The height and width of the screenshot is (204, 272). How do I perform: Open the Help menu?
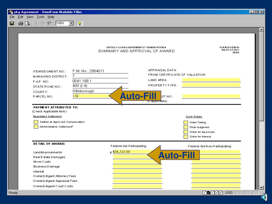pos(51,17)
